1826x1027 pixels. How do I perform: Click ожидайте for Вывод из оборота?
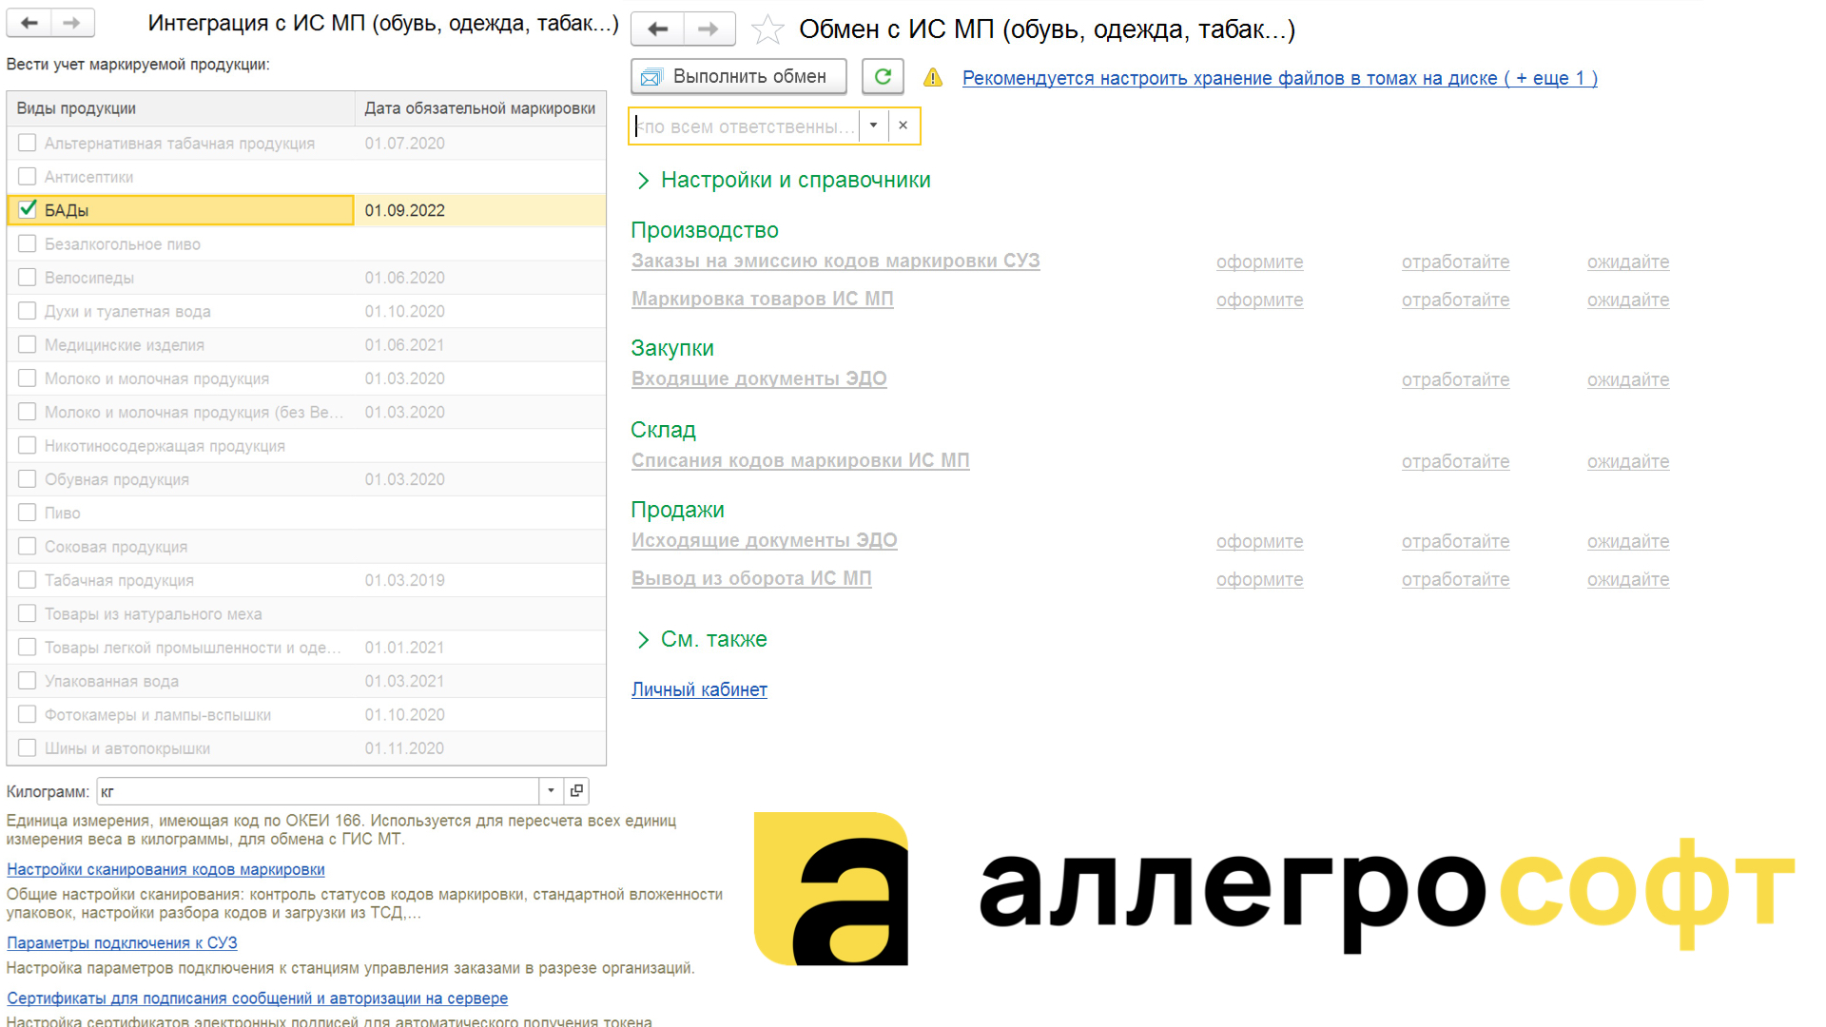click(x=1628, y=579)
